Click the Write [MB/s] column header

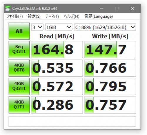tap(110, 36)
